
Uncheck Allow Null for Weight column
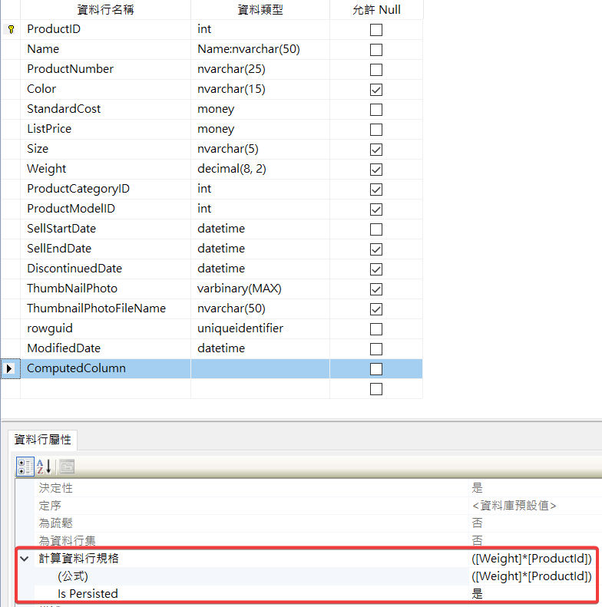tap(376, 170)
